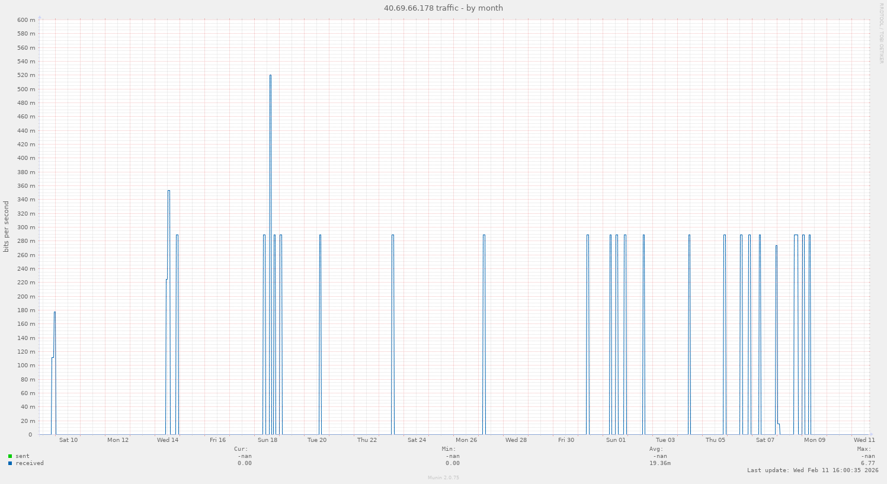Click the blue received legend swatch
The height and width of the screenshot is (484, 887).
pos(10,463)
